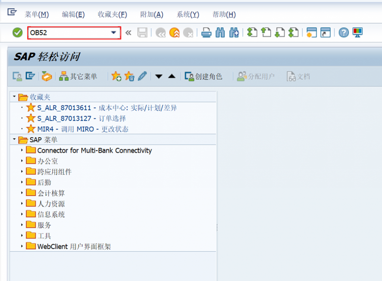
Task: Select favorite S_ALR_87013127 订单选择
Action: 81,118
